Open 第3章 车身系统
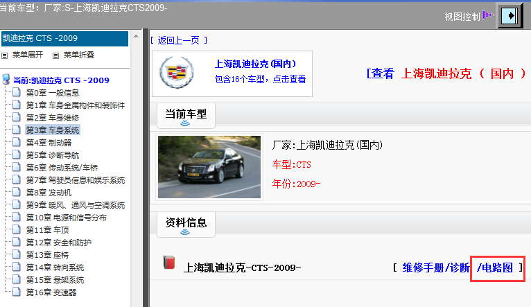This screenshot has width=531, height=307. point(53,130)
